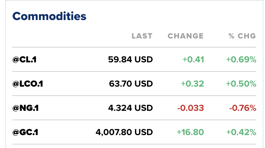Click the LAST column header
Screen dimensions: 265x148
pyautogui.click(x=142, y=36)
